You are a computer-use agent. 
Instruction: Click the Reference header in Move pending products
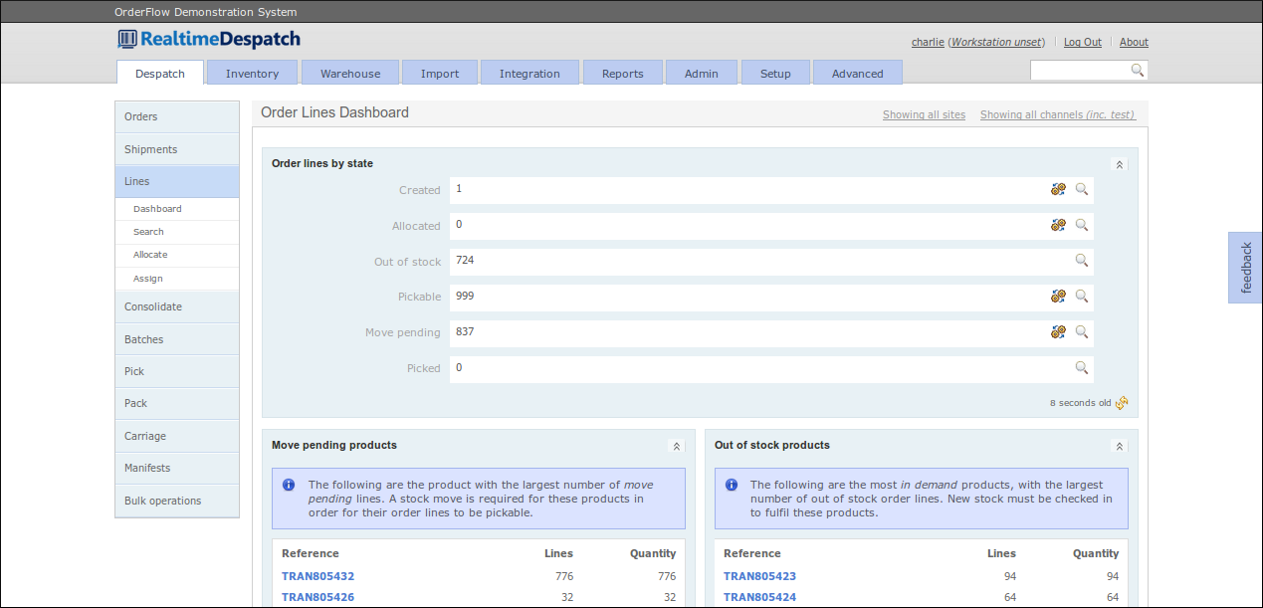click(311, 553)
